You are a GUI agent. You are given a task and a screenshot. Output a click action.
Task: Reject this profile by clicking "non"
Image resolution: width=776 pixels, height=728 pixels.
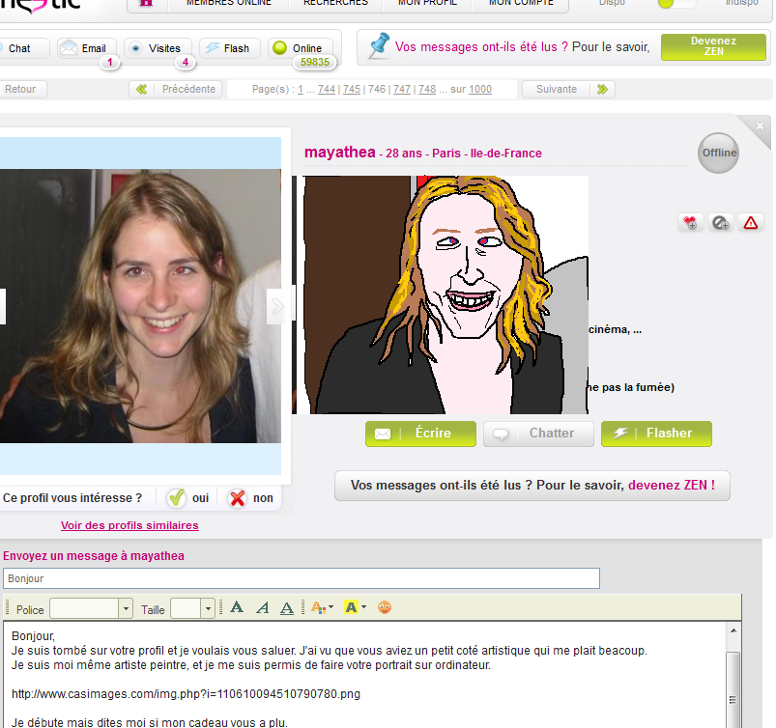(x=250, y=498)
